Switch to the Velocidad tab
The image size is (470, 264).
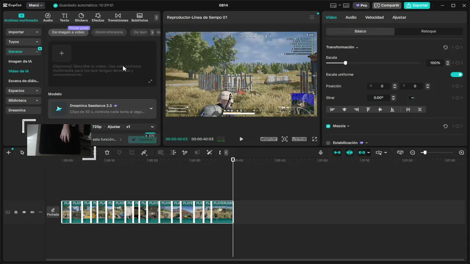coord(374,17)
